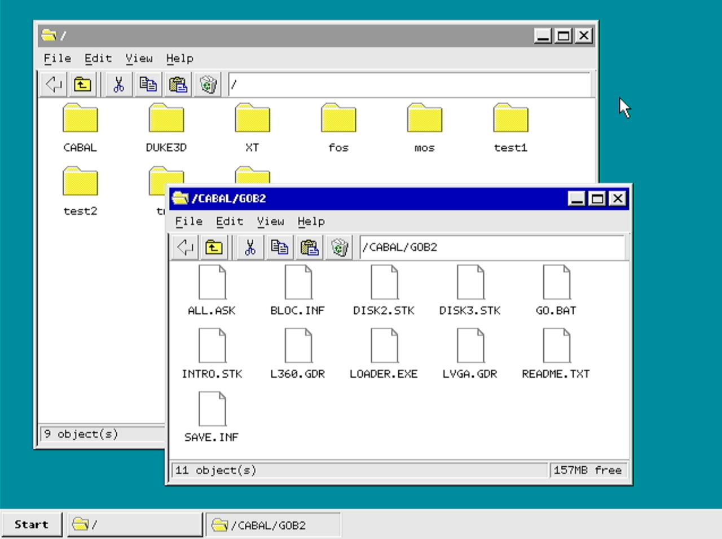Click "9 object(s)" status in root window
The width and height of the screenshot is (722, 539).
click(81, 434)
